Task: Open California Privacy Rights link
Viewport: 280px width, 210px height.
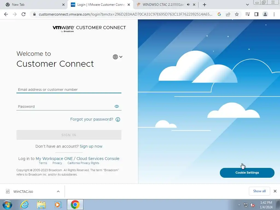Action: tap(83, 163)
